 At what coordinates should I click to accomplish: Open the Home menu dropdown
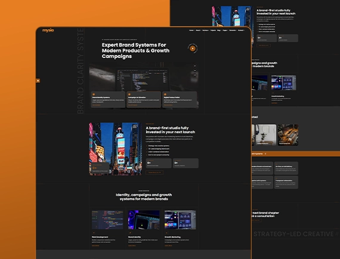click(x=191, y=30)
